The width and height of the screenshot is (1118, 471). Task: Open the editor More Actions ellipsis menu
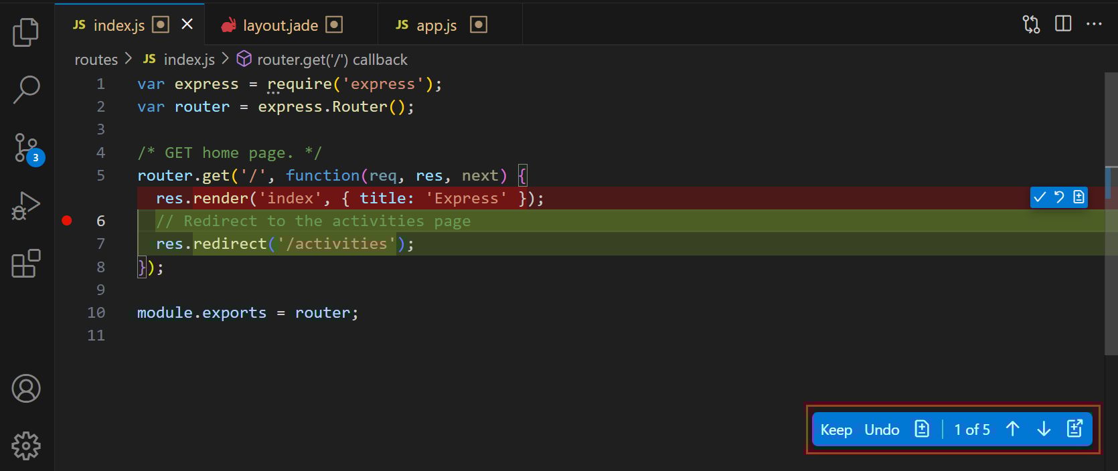(1094, 24)
